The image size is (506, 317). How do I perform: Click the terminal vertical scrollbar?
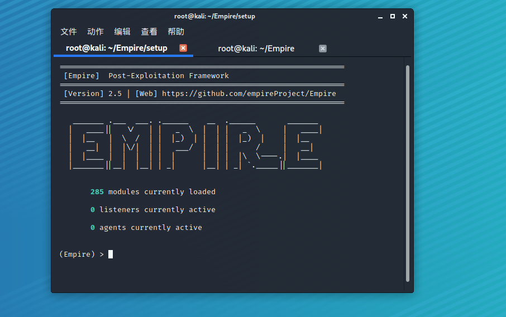[408, 174]
